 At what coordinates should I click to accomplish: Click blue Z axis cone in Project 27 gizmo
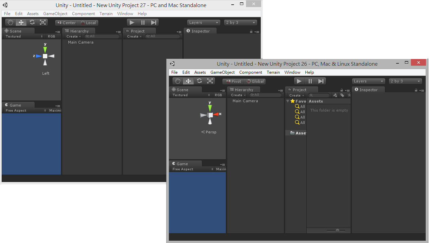[39, 56]
